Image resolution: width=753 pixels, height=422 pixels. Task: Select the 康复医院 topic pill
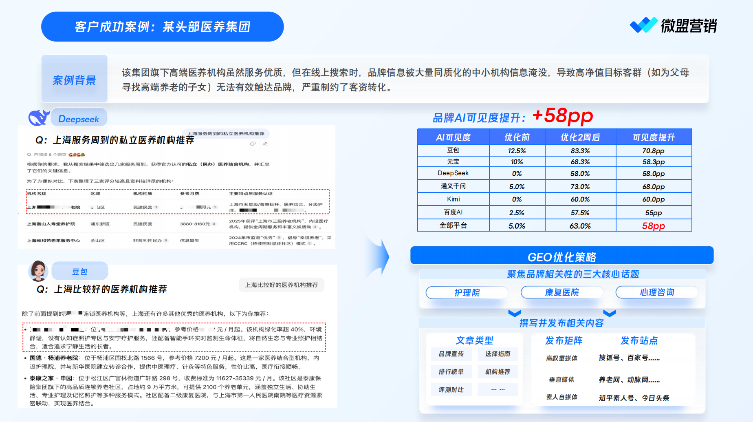[x=562, y=292]
